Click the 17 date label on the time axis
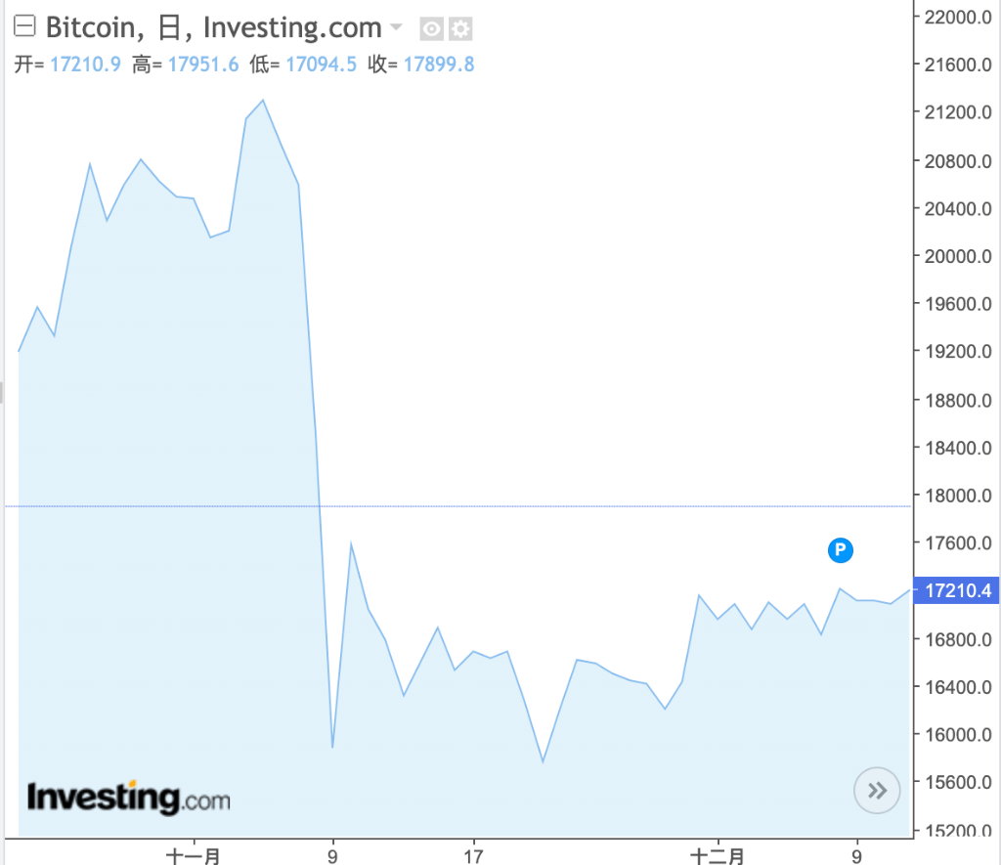Screen dimensions: 1001x865 473,855
